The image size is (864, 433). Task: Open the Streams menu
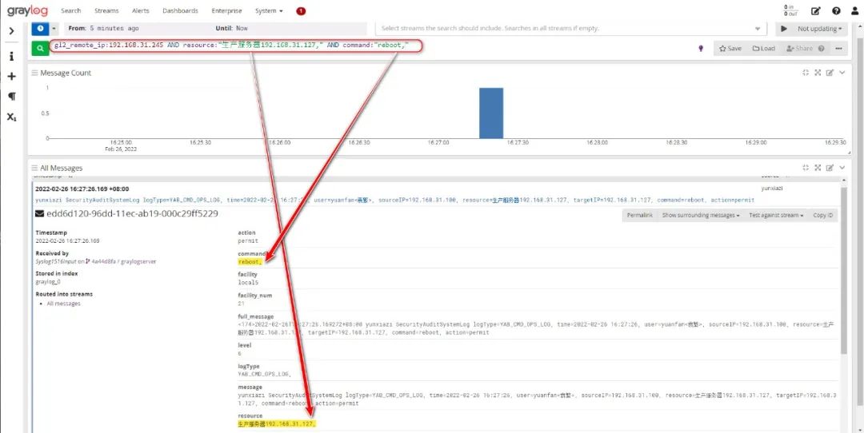pyautogui.click(x=106, y=10)
